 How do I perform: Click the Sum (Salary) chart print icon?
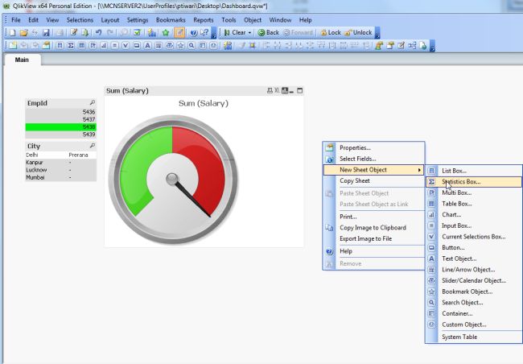270,90
